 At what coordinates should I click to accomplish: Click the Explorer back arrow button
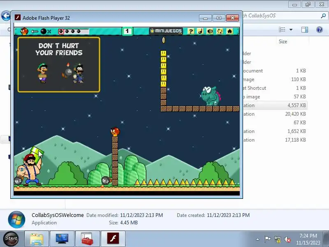(x=6, y=16)
